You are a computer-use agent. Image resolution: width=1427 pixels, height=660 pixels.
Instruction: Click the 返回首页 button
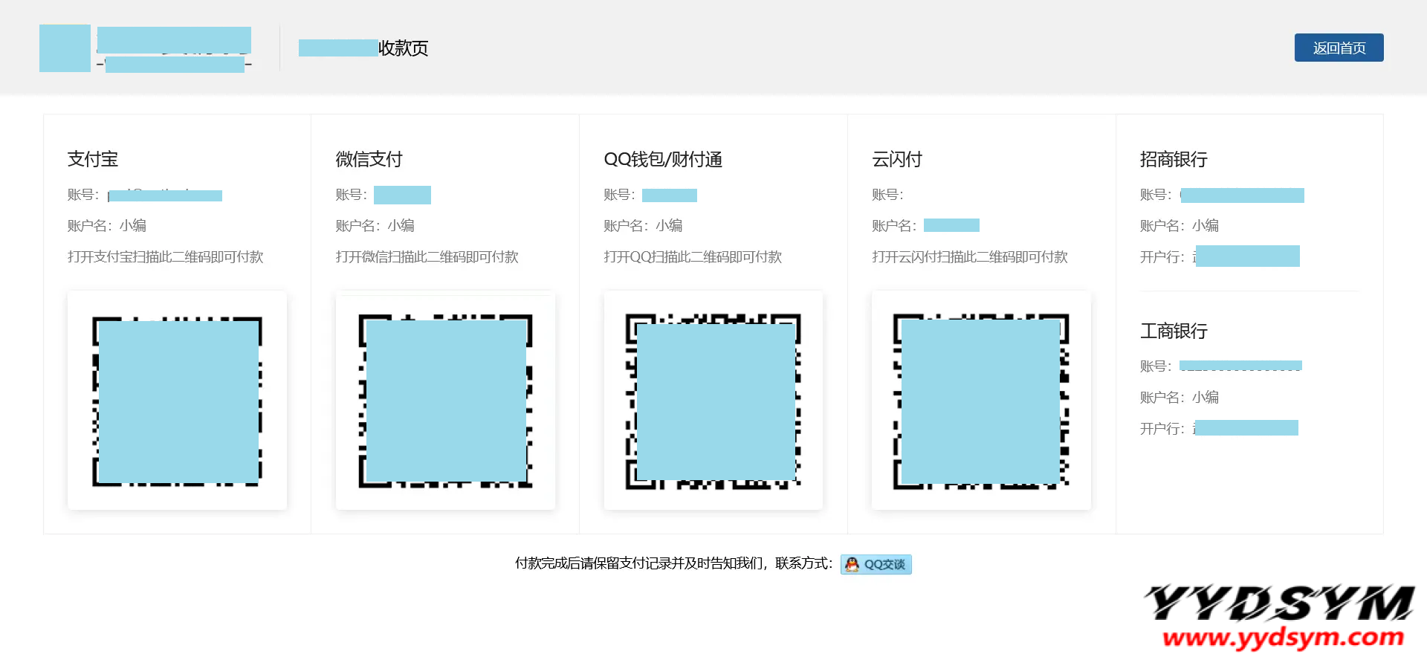click(1339, 48)
